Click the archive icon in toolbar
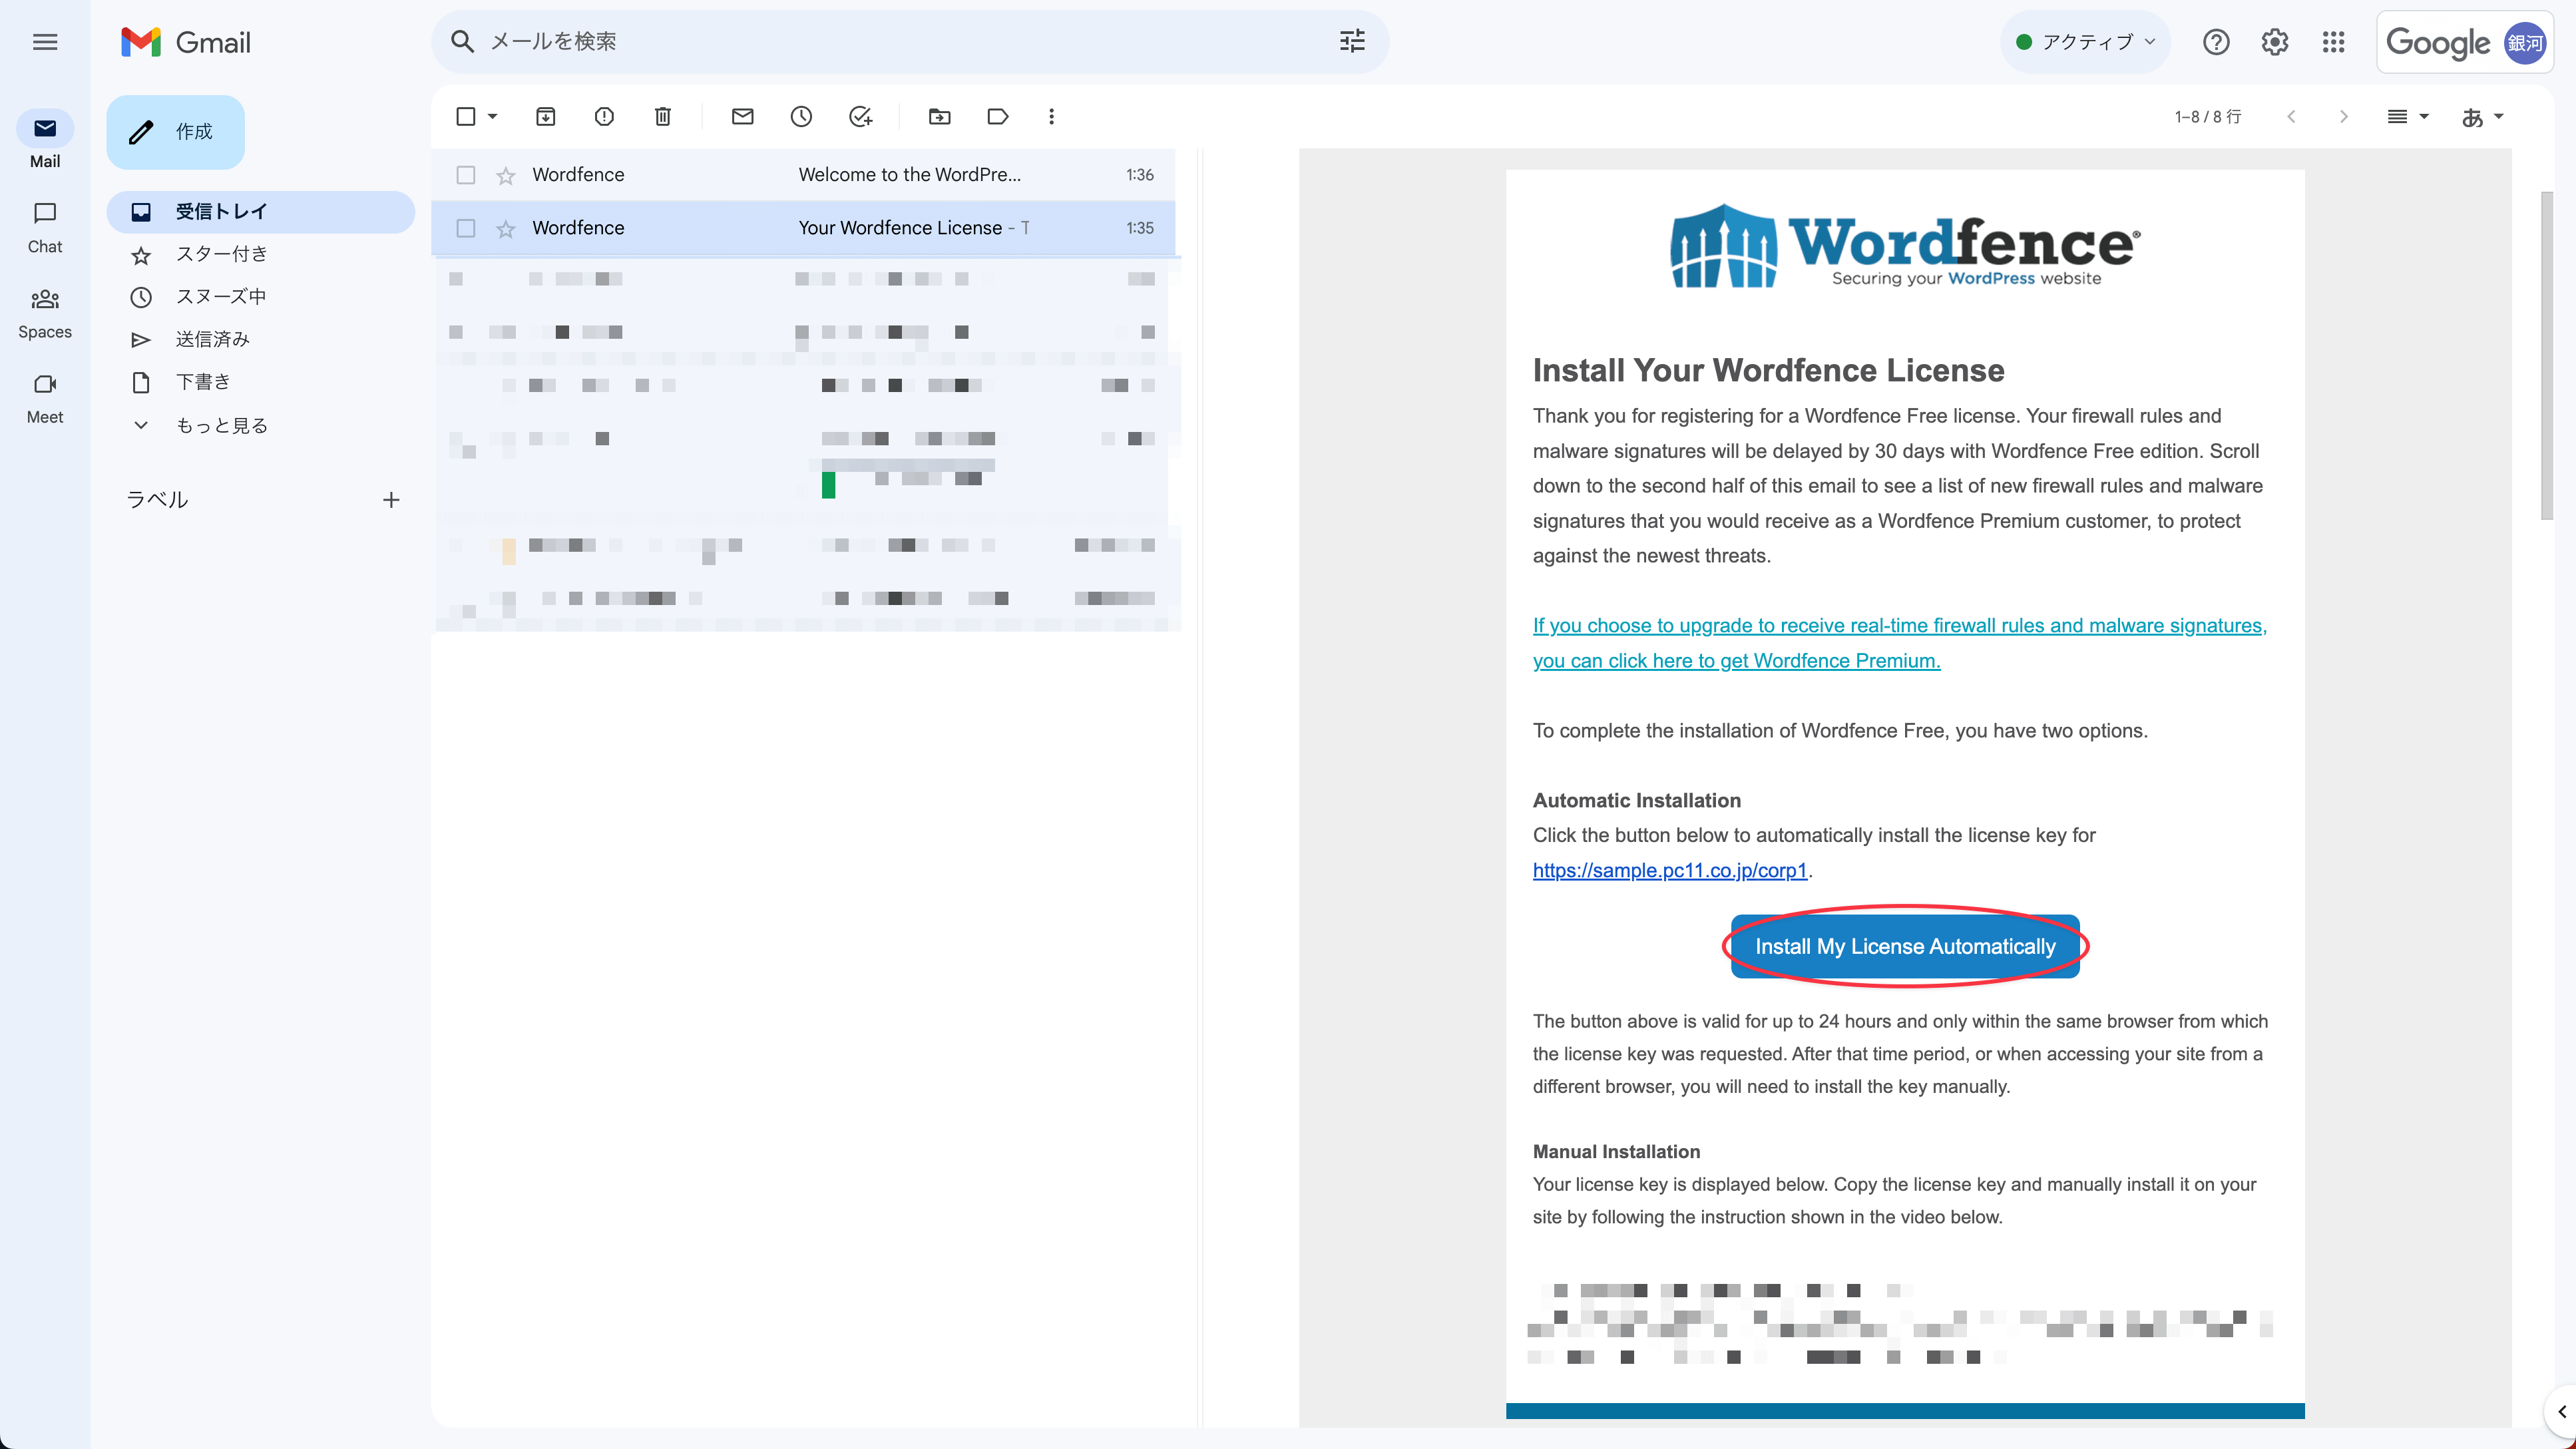The height and width of the screenshot is (1449, 2576). [x=545, y=117]
